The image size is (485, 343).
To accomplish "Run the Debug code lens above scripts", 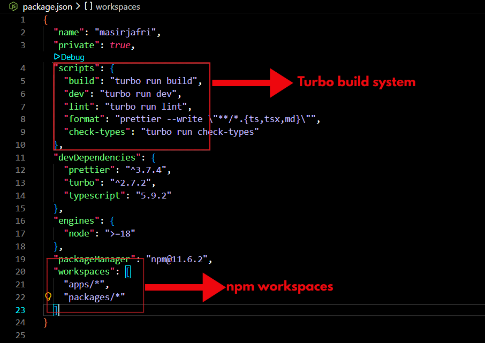I will [69, 57].
